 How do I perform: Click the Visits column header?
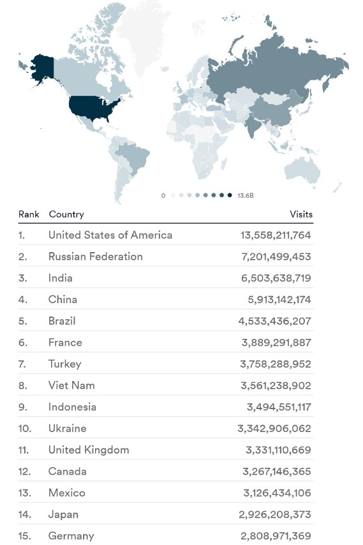click(301, 214)
